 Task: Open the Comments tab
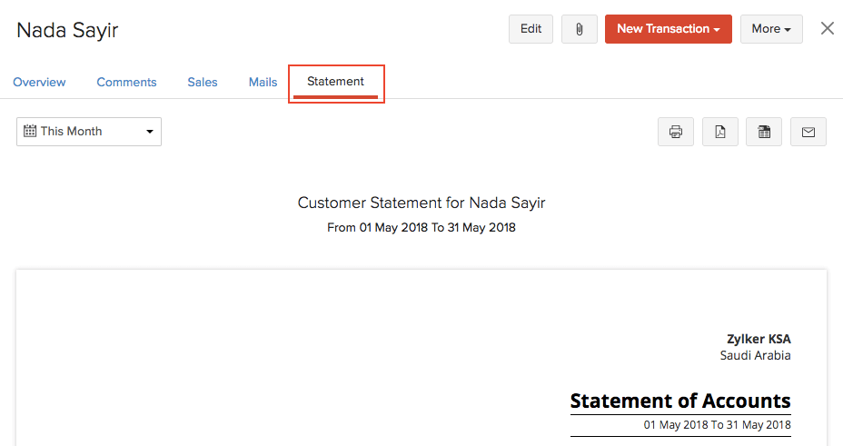(x=126, y=82)
